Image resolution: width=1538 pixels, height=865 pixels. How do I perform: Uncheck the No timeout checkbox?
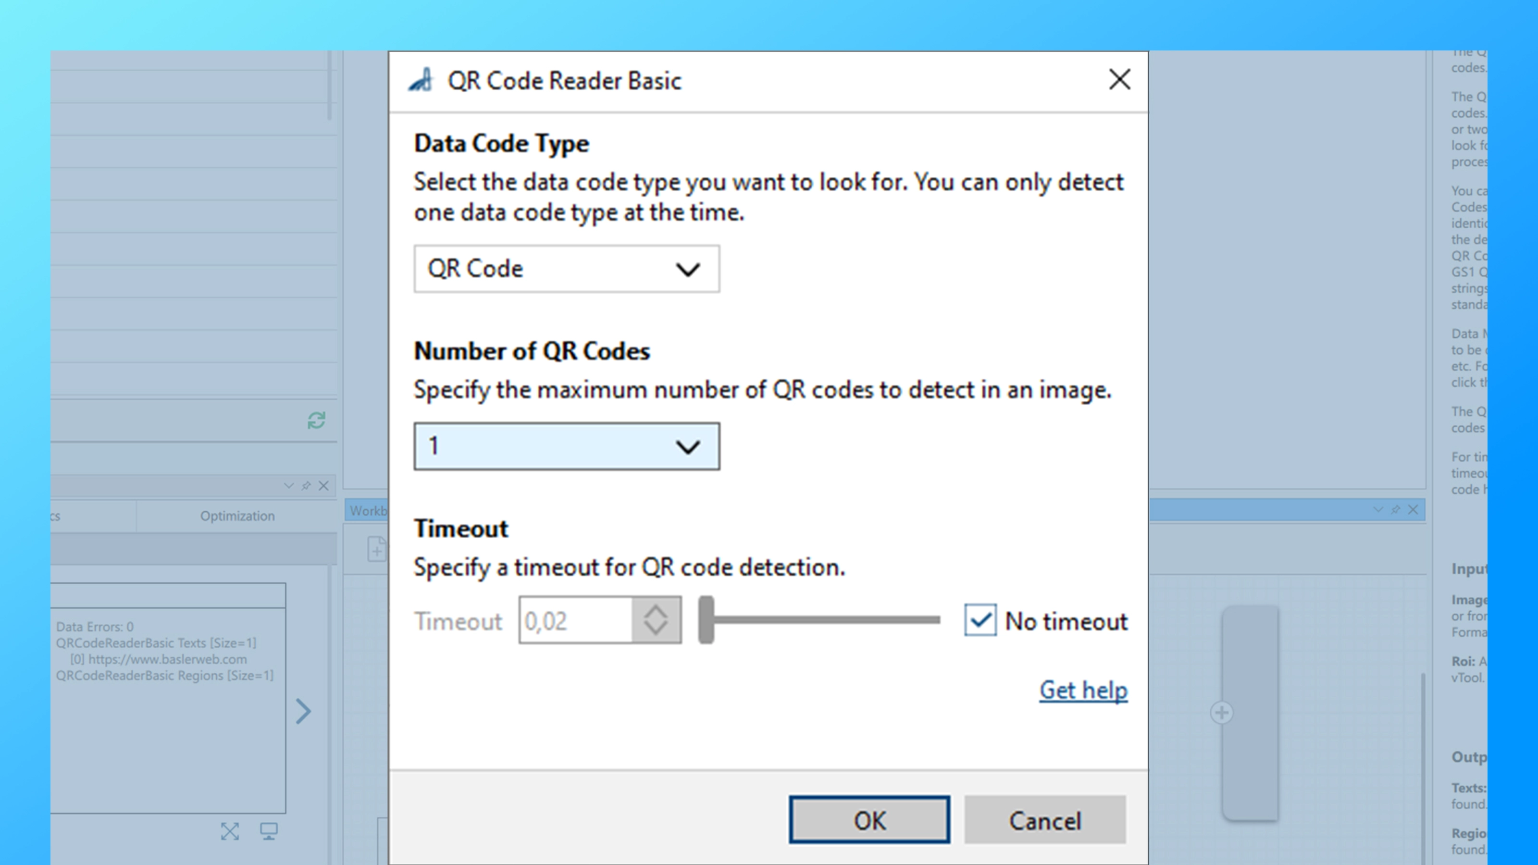980,620
